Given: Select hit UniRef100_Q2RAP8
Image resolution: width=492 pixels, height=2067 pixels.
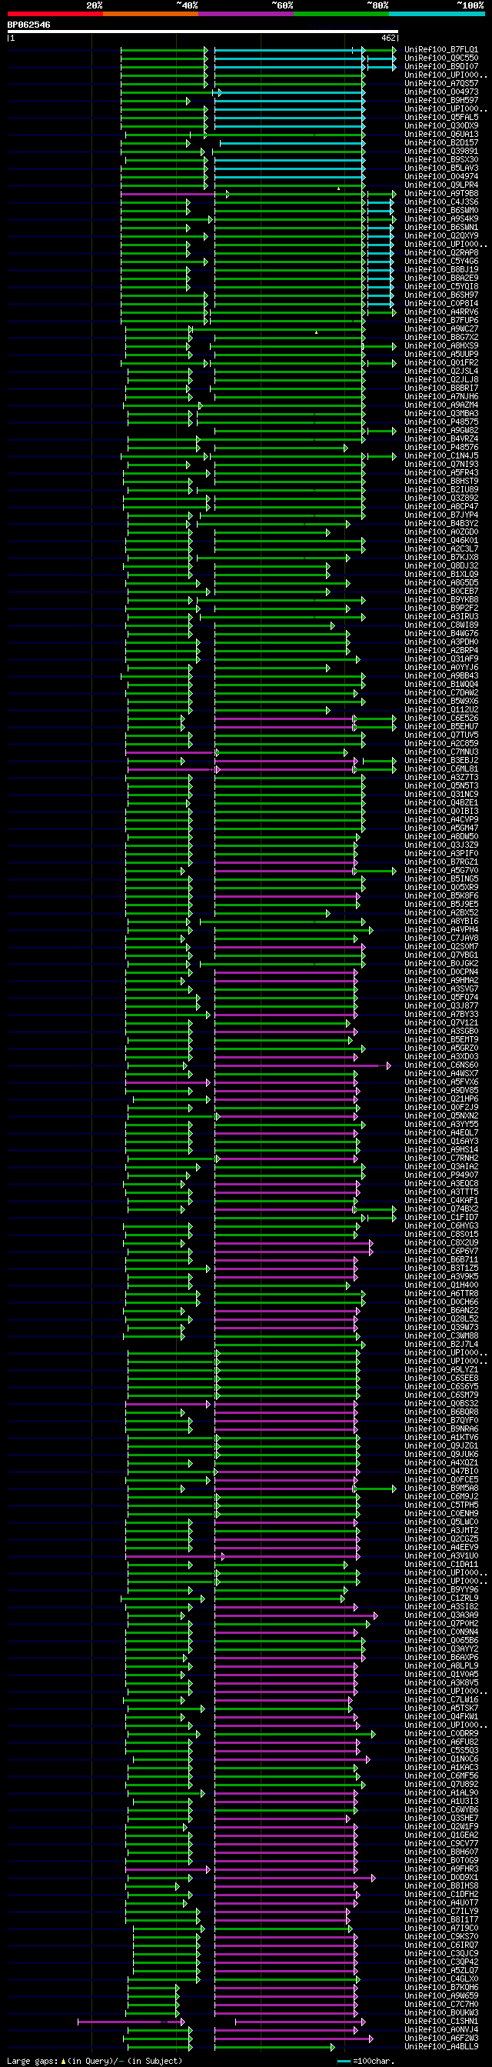Looking at the screenshot, I should pyautogui.click(x=441, y=253).
